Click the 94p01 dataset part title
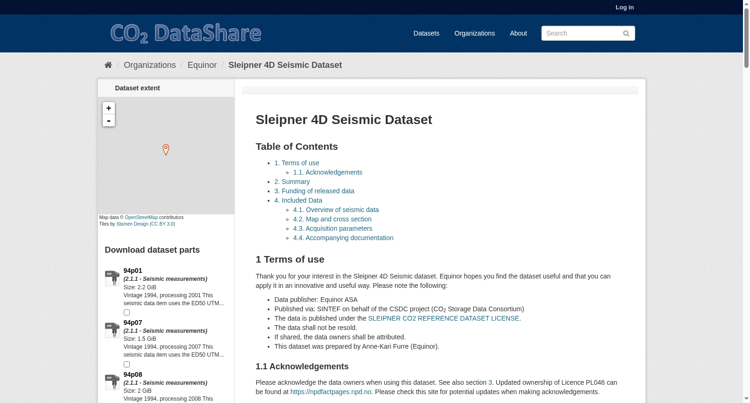This screenshot has height=403, width=750. pos(133,271)
